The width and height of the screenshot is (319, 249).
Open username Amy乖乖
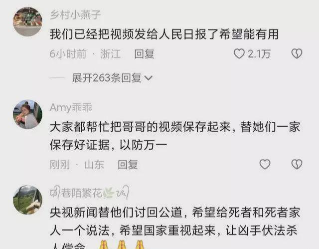(x=71, y=107)
